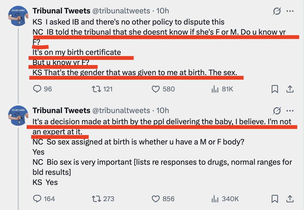This screenshot has height=210, width=304.
Task: Open the second tweet's 10h timestamp
Action: tap(163, 111)
